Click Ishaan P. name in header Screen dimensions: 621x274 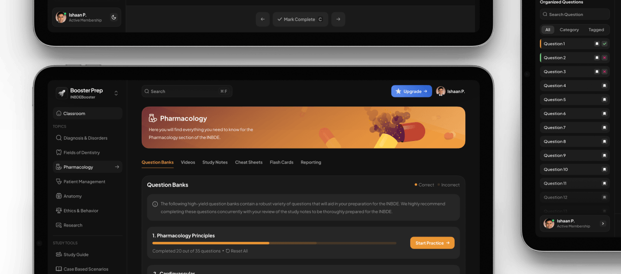pyautogui.click(x=456, y=91)
